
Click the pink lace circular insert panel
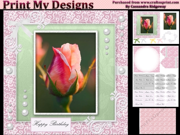pos(147,59)
